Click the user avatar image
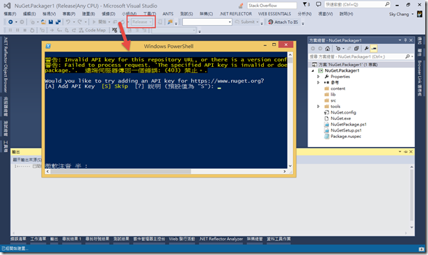Screen dimensions: 428x255 (420, 14)
